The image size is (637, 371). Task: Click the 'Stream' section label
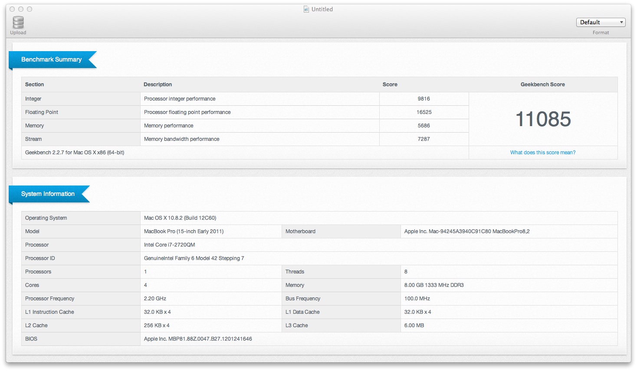(x=33, y=139)
